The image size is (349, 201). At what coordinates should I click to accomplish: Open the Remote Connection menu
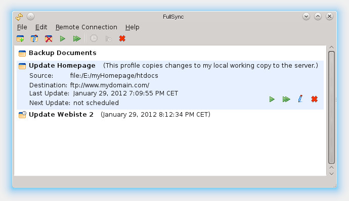[86, 27]
